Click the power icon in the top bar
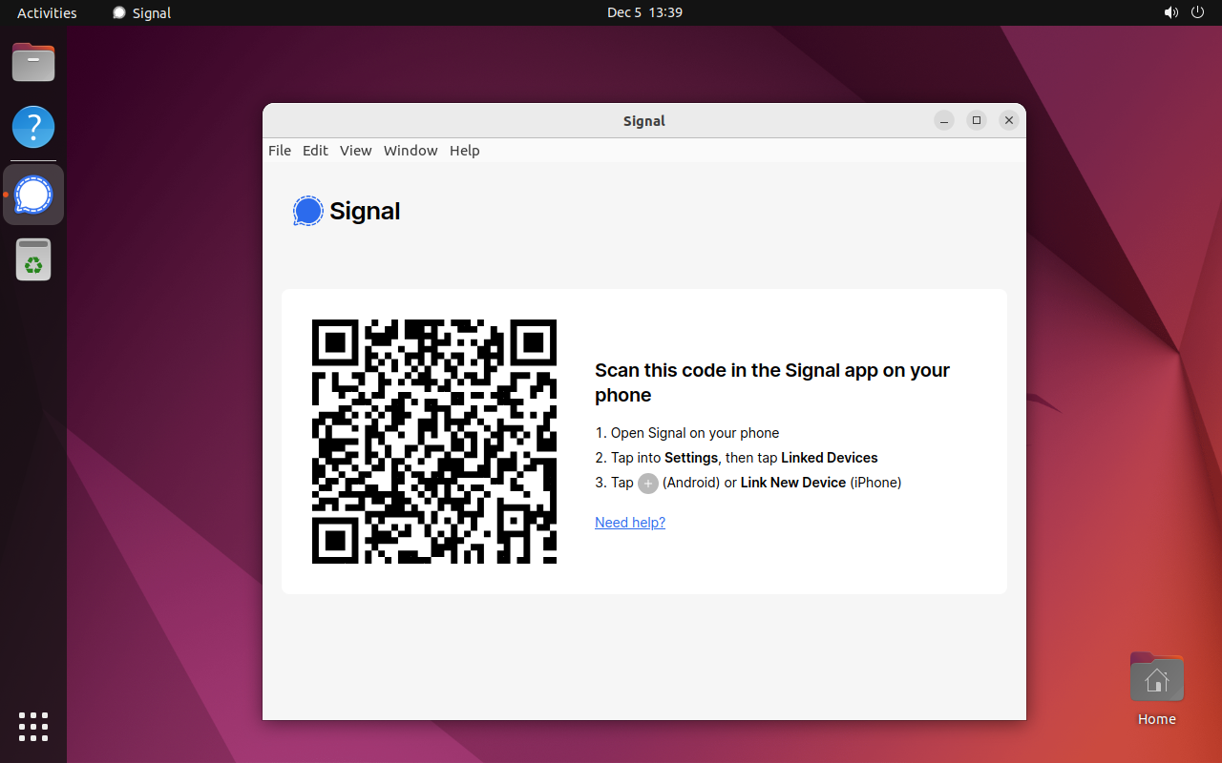 tap(1198, 12)
